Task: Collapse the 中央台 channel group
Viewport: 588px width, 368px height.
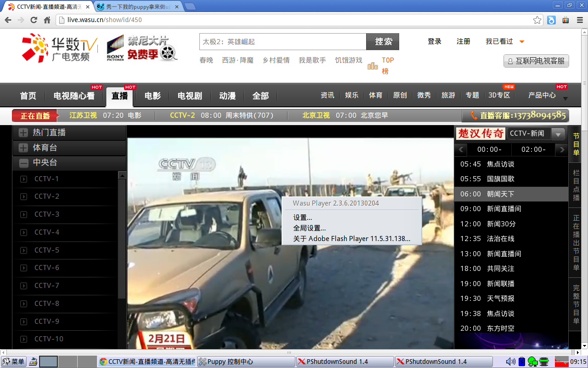Action: tap(23, 163)
